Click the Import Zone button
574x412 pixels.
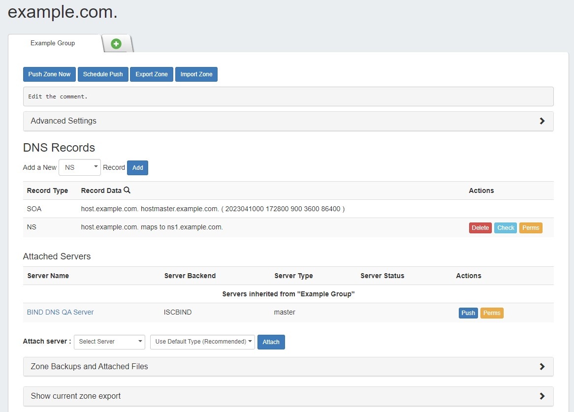tap(196, 74)
